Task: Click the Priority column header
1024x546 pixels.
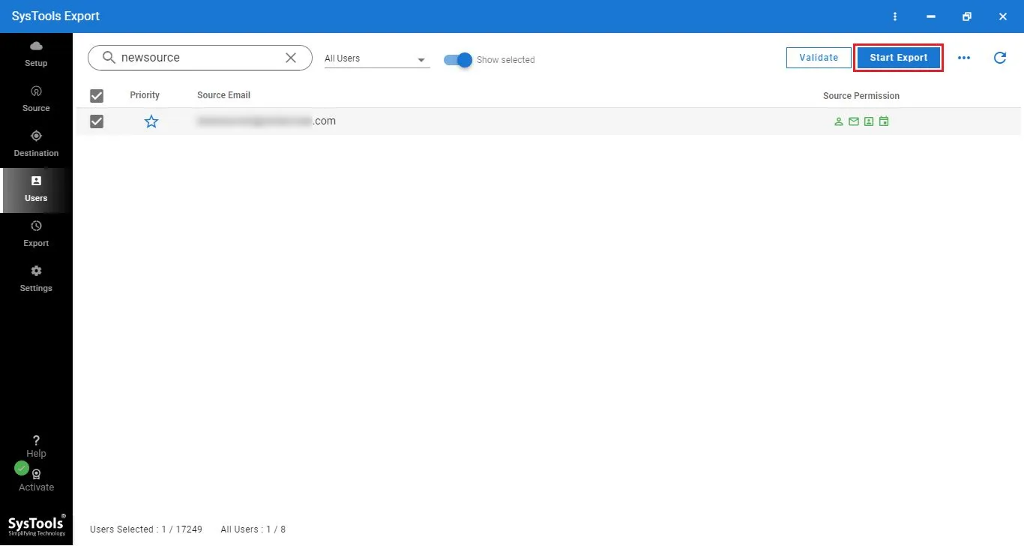Action: 145,95
